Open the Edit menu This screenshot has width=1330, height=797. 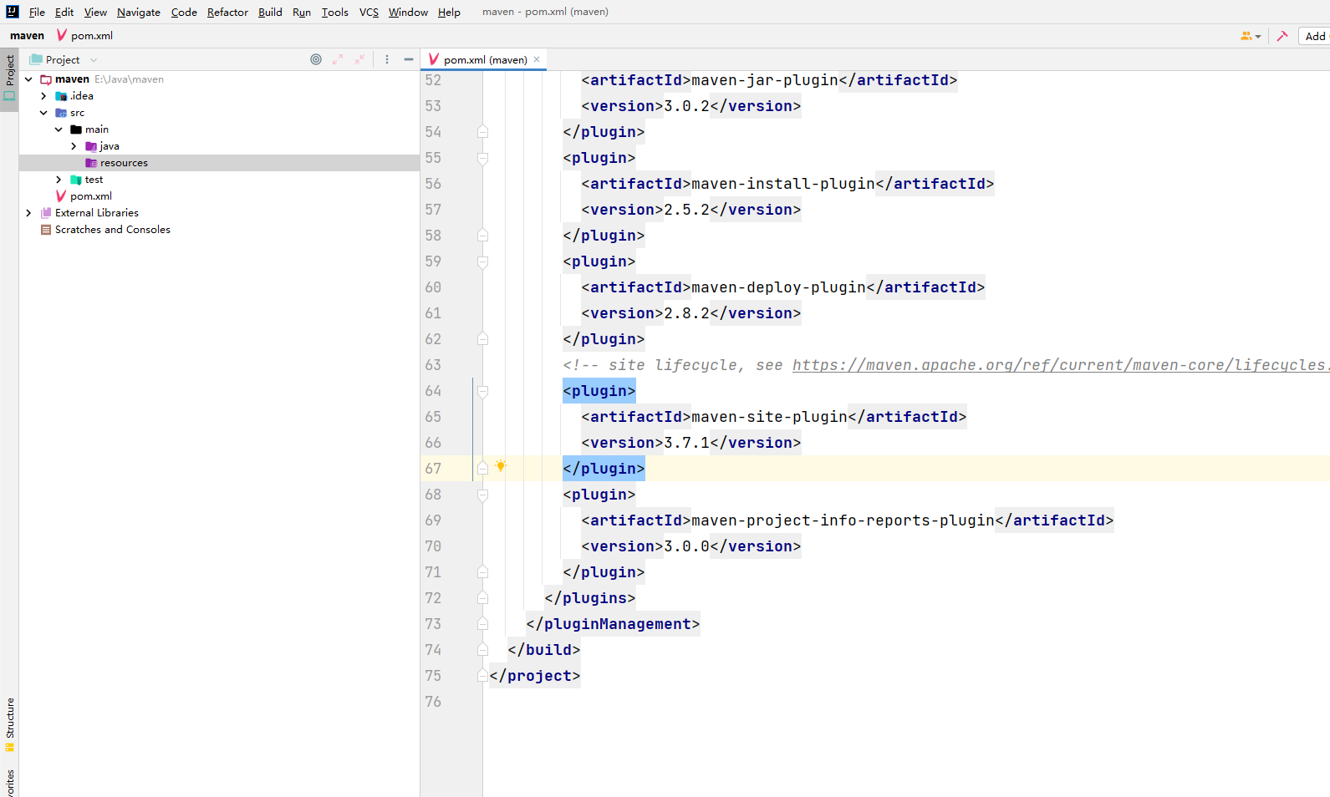pyautogui.click(x=64, y=12)
